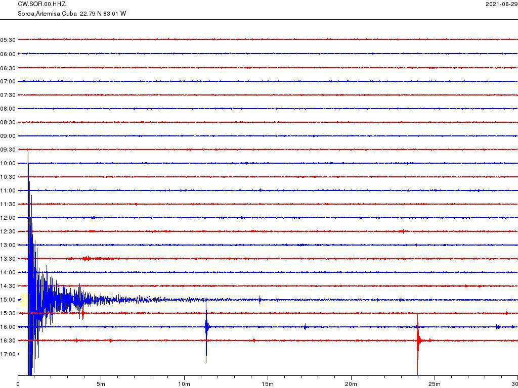Screen dimensions: 518x388
Task: Click the 15m axis tick label
Action: [x=268, y=384]
